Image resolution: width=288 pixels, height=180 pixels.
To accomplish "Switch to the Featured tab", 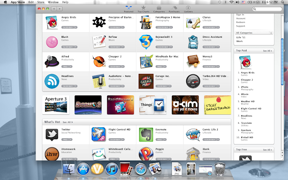I will (x=129, y=9).
